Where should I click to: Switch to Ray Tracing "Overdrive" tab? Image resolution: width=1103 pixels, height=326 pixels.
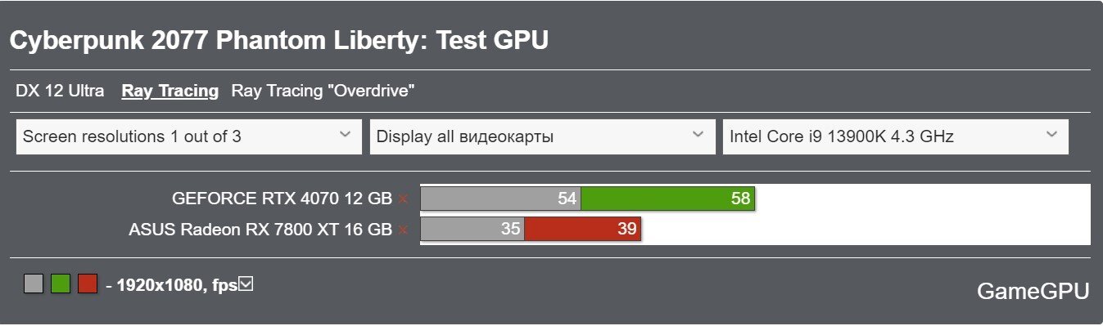[323, 91]
